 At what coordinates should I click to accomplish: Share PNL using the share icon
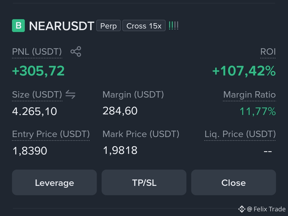[76, 51]
